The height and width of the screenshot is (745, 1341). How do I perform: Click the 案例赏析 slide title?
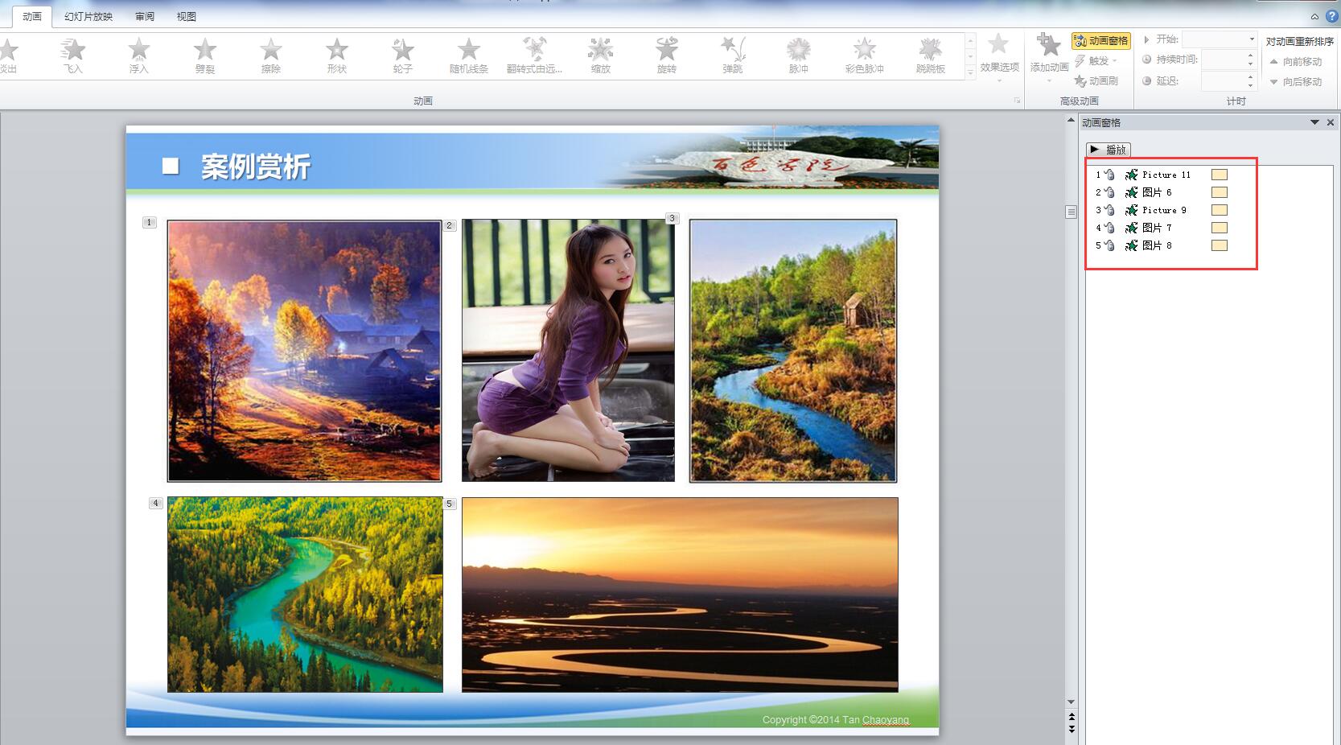(256, 167)
